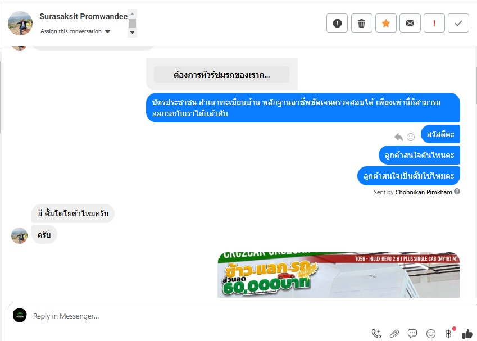This screenshot has height=341, width=477.
Task: Mark conversation as spam icon
Action: (x=337, y=23)
